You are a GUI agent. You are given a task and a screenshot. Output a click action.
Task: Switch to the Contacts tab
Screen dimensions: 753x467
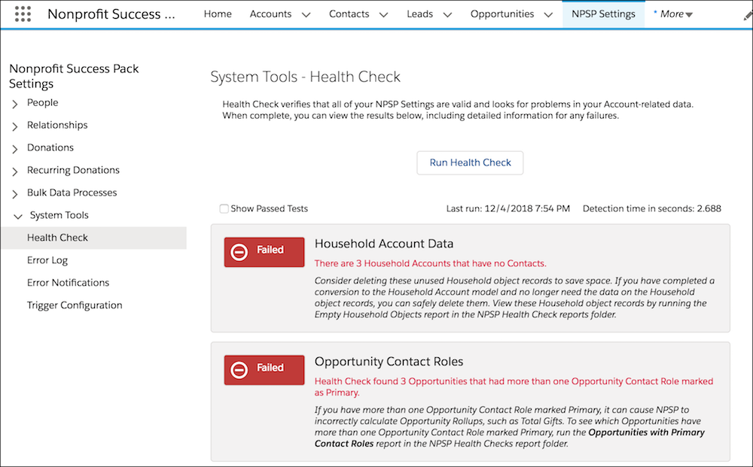349,14
